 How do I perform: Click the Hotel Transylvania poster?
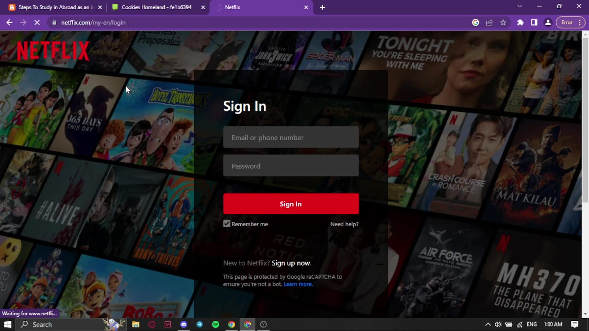tap(154, 126)
